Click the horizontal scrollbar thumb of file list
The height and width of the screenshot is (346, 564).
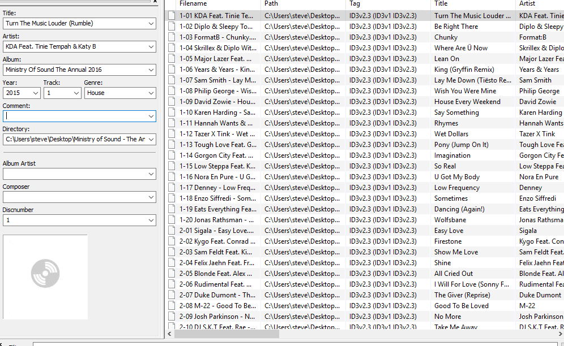click(227, 334)
